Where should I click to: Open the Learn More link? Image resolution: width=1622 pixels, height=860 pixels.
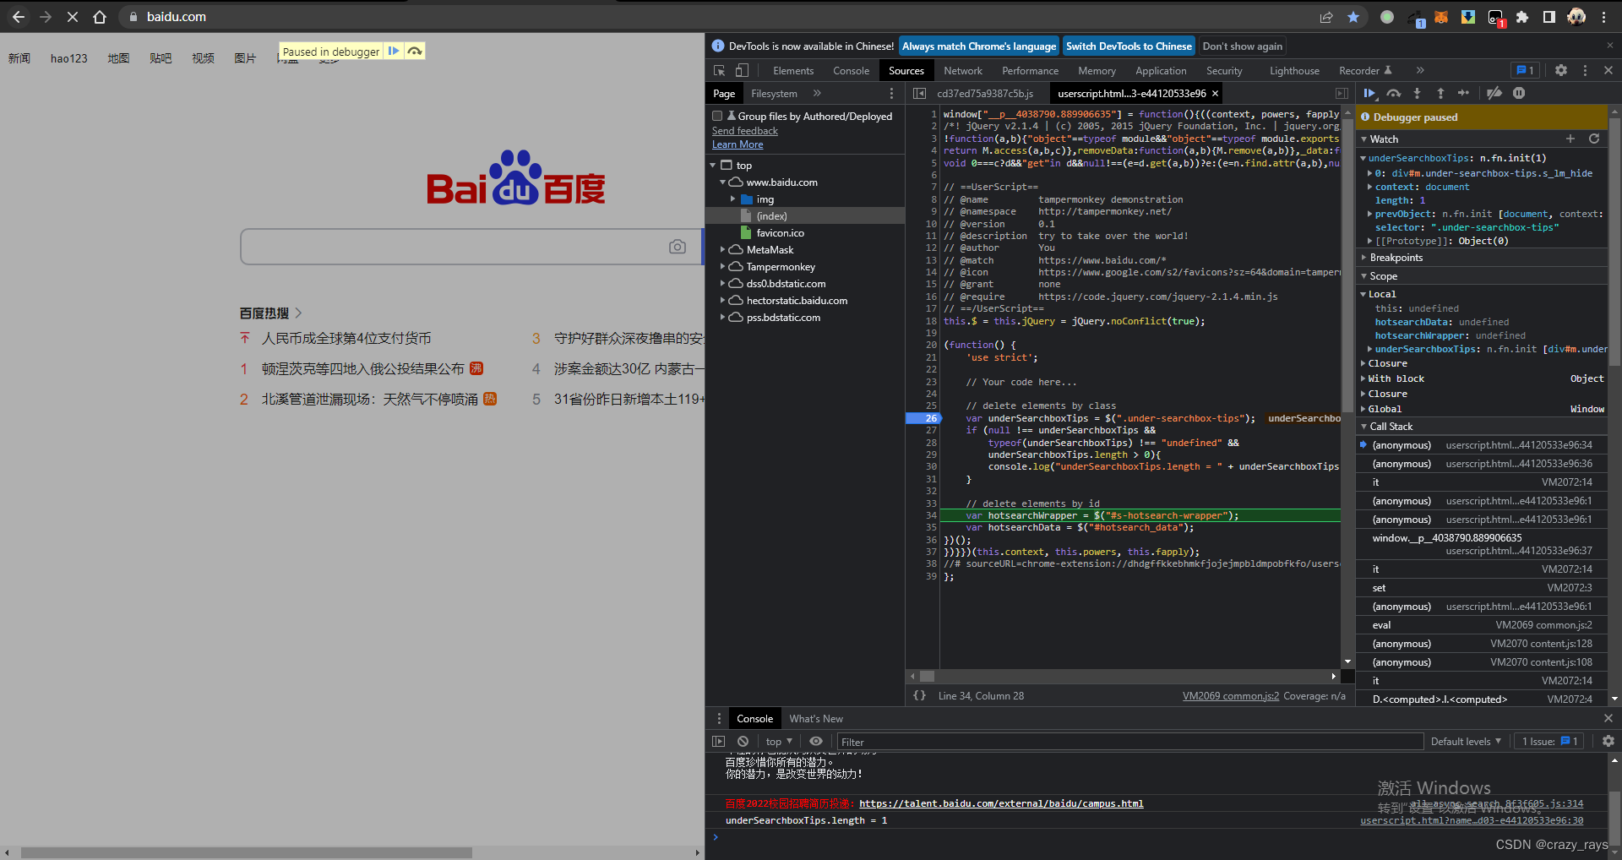(738, 144)
